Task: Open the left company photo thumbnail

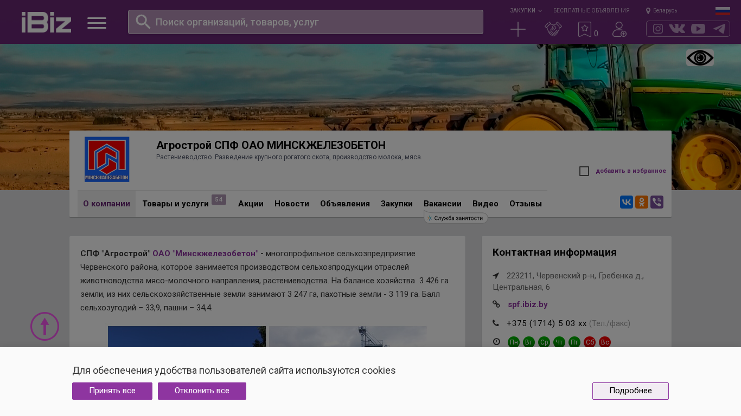Action: 187,336
